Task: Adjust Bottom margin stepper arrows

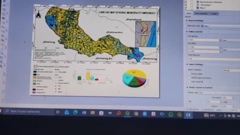Action: click(233, 106)
